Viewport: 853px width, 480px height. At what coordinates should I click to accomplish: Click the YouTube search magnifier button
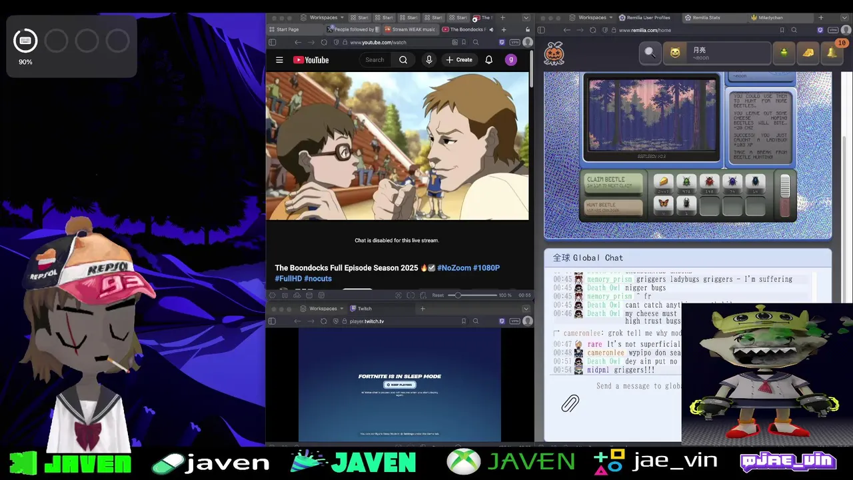pyautogui.click(x=403, y=60)
